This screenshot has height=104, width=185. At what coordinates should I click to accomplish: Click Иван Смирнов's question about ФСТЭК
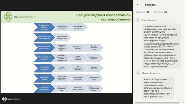pyautogui.click(x=162, y=46)
